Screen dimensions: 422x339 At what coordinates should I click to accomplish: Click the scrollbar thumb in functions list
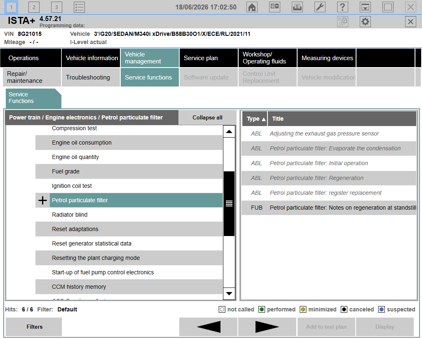229,203
